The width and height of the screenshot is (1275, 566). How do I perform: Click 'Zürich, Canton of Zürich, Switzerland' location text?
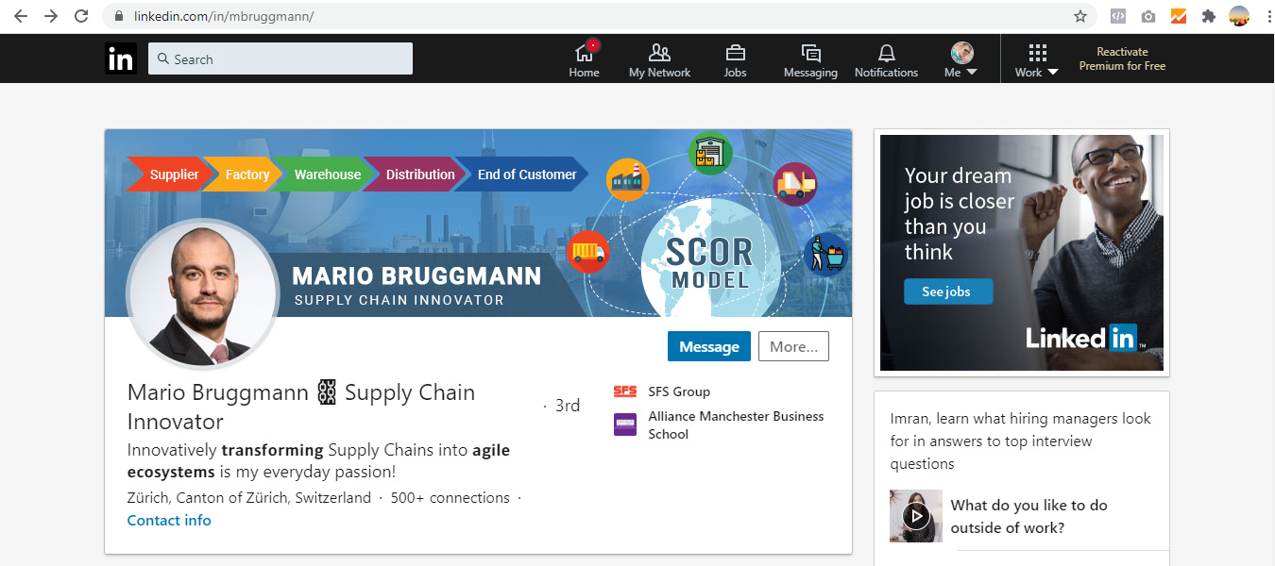[249, 498]
